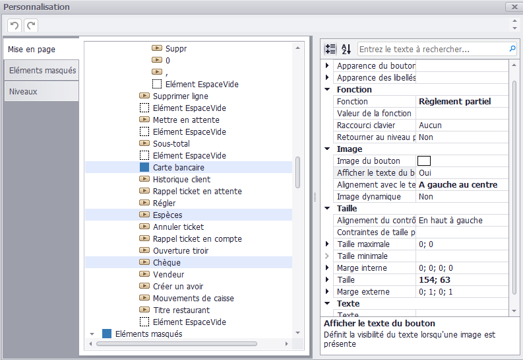The height and width of the screenshot is (360, 523).
Task: Expand Apparence du bouton property group
Action: coord(327,65)
